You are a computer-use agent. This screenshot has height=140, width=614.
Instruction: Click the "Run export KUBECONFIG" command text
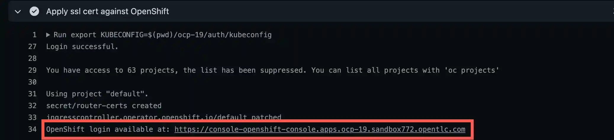[162, 35]
